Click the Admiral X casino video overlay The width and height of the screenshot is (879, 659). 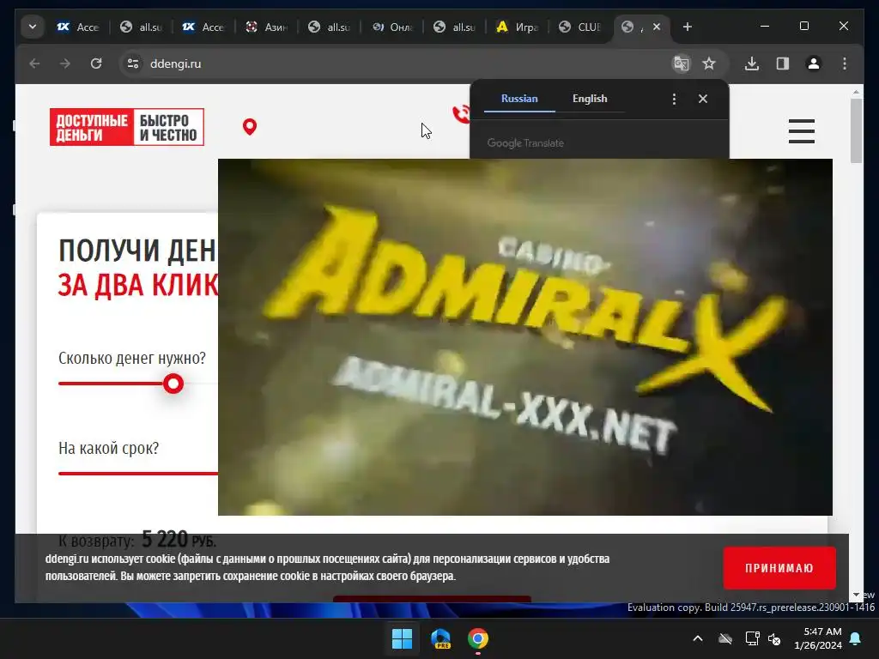point(524,336)
